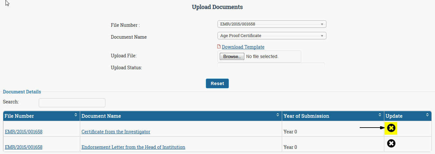Sort by Document Name using its sort arrows

[x=278, y=115]
